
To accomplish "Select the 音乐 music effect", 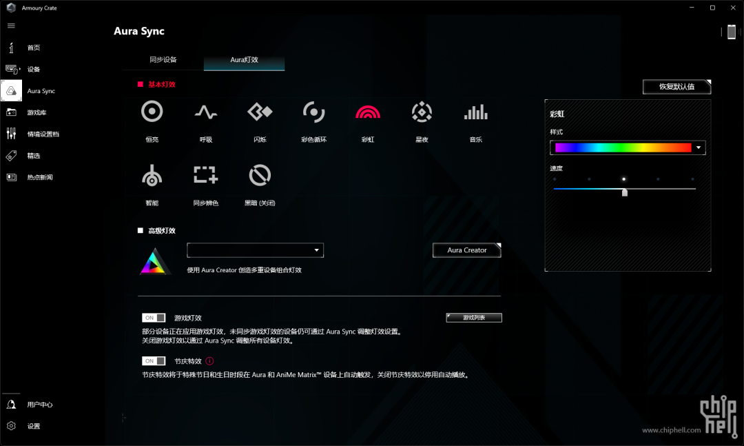I will pos(476,112).
